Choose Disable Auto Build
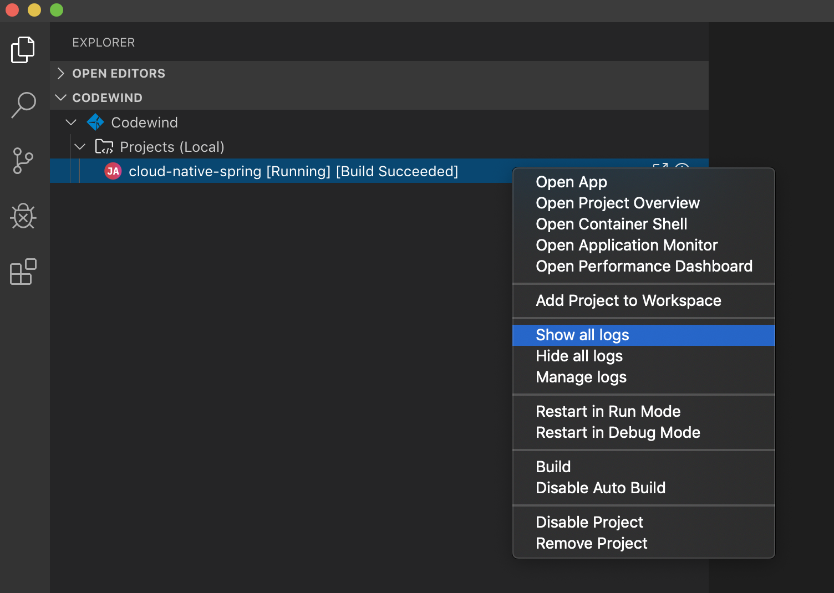This screenshot has height=593, width=834. coord(643,488)
